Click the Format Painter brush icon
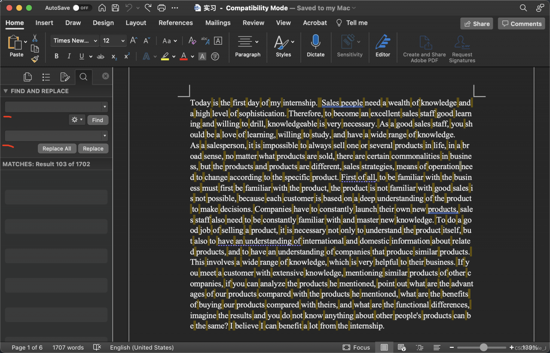 pyautogui.click(x=35, y=59)
